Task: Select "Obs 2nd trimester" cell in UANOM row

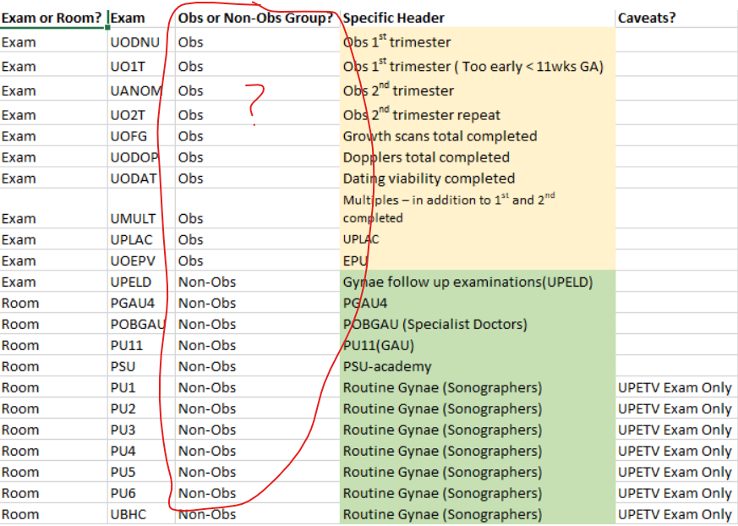Action: point(478,90)
